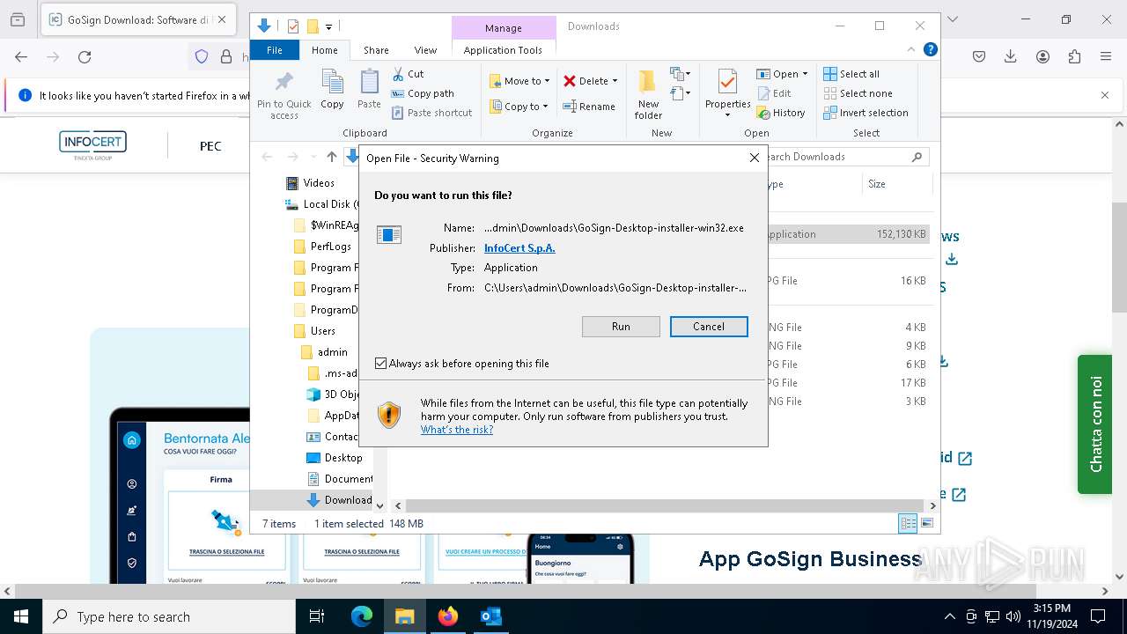This screenshot has width=1127, height=634.
Task: Open History in the Open group
Action: (780, 113)
